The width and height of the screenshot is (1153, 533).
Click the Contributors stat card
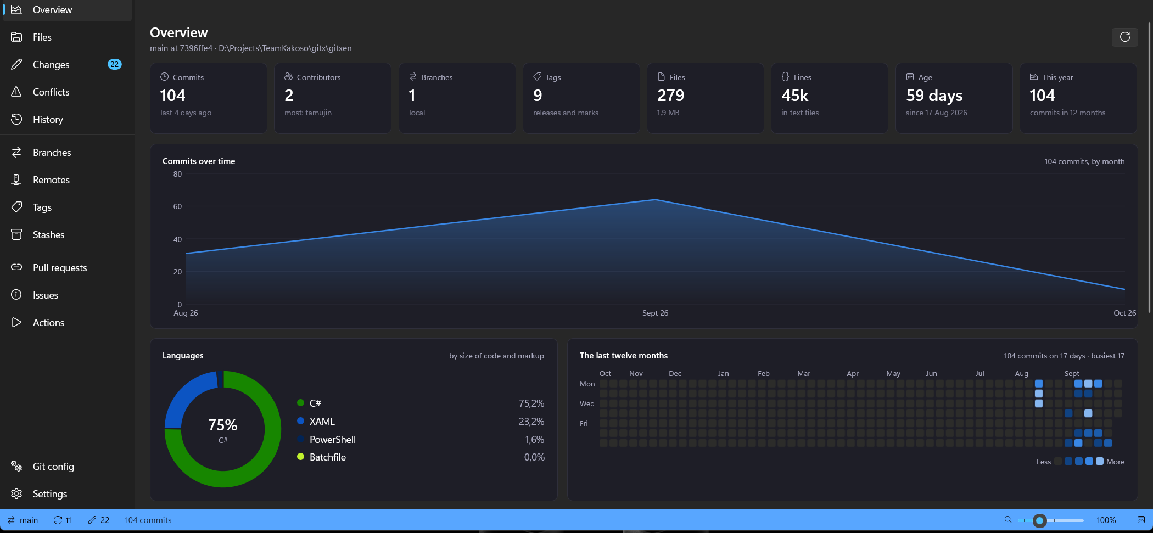[333, 98]
